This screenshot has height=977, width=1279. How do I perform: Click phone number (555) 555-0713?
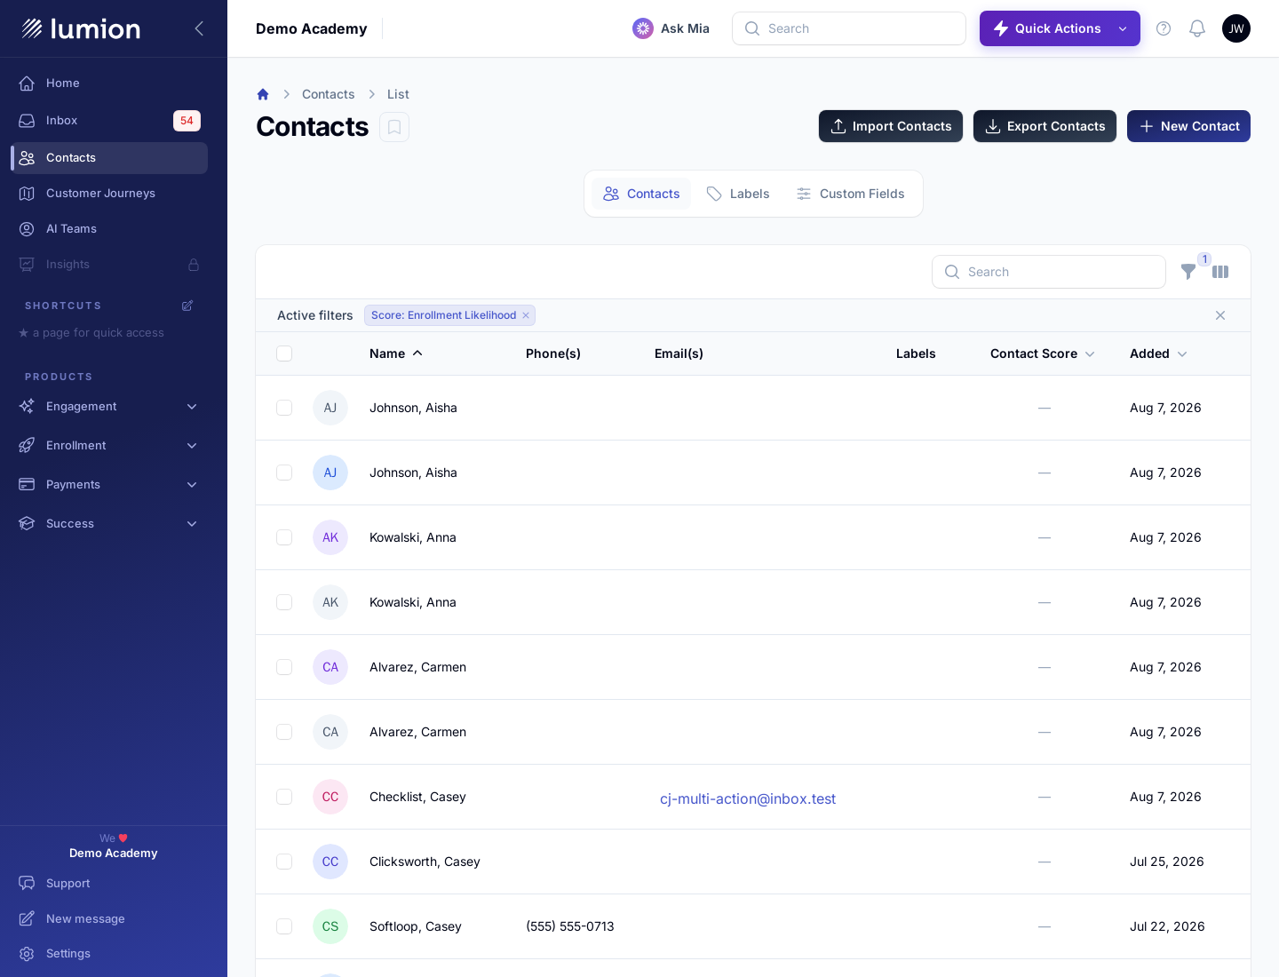point(570,926)
